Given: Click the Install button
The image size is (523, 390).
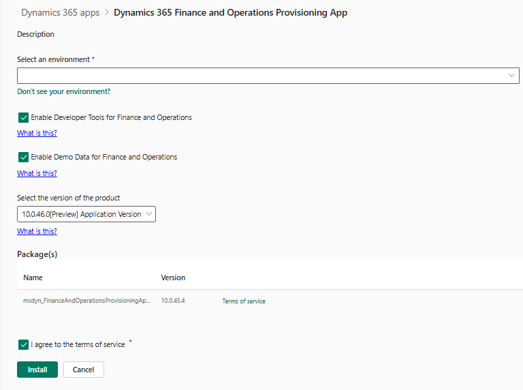Looking at the screenshot, I should [37, 370].
